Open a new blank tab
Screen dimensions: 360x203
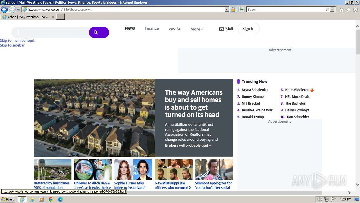pos(60,17)
